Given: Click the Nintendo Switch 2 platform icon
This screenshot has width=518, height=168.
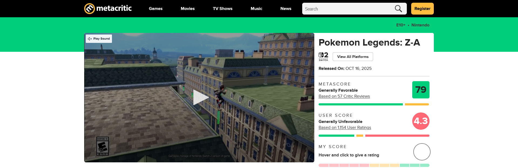Looking at the screenshot, I should (323, 57).
